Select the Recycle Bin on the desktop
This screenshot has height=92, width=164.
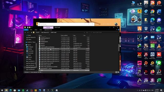pos(146,29)
